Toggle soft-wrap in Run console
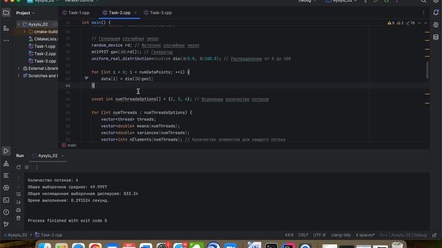The height and width of the screenshot is (248, 442). tap(19, 194)
